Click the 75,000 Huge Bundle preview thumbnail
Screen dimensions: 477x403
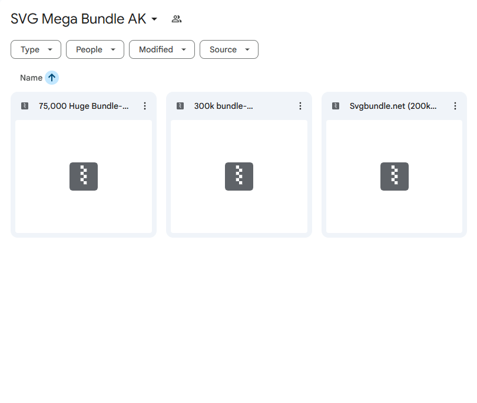pyautogui.click(x=84, y=176)
